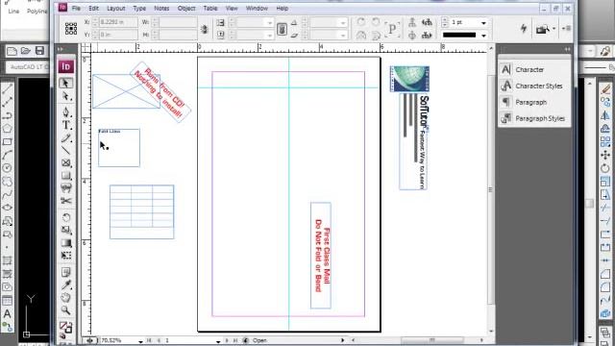Open the Paragraph Styles panel
The height and width of the screenshot is (346, 615).
534,118
